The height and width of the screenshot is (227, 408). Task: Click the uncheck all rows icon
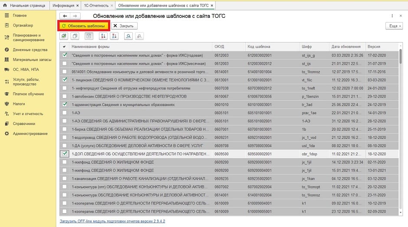[75, 36]
